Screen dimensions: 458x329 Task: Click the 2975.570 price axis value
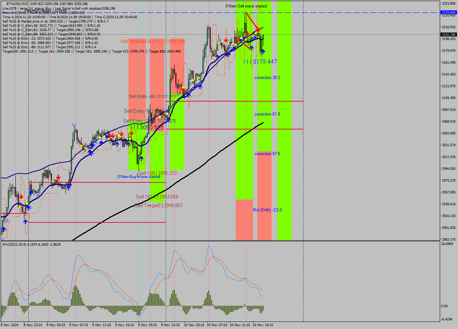coord(449,181)
